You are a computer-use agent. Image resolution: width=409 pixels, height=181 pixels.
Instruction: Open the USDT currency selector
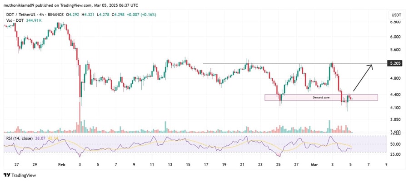[x=396, y=14]
